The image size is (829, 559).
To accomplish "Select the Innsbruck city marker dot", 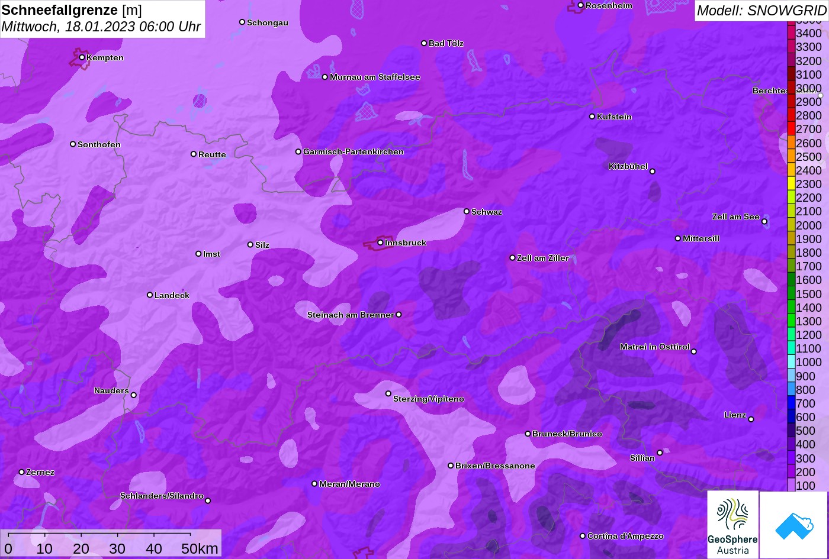I will [380, 243].
